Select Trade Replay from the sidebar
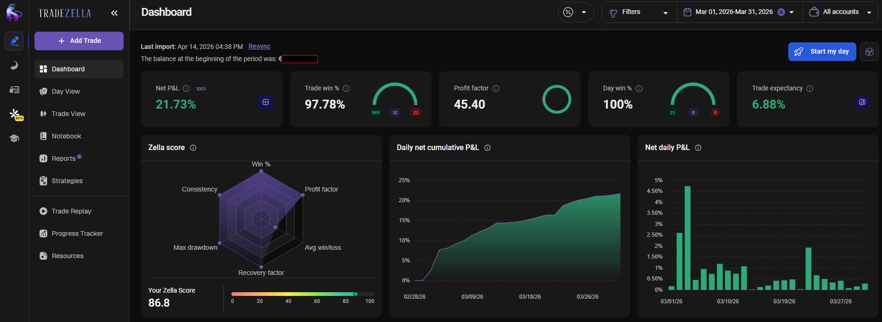This screenshot has height=322, width=882. (x=71, y=211)
